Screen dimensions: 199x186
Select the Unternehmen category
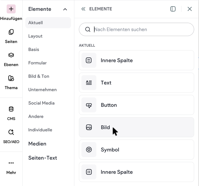[x=42, y=90]
